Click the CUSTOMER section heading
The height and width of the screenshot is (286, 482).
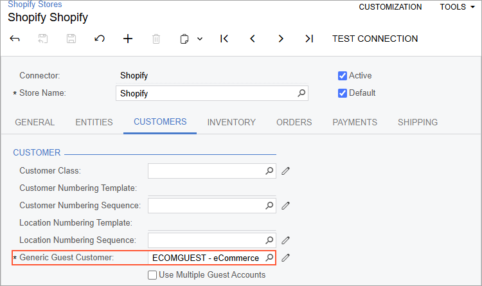pos(37,152)
